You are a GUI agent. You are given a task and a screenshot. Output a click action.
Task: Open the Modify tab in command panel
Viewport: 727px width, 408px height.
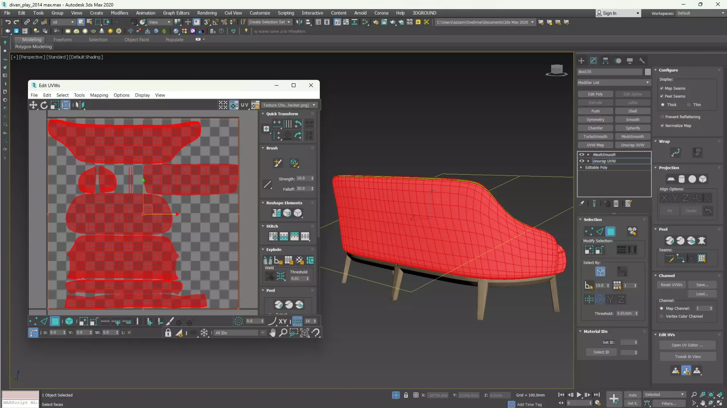coord(593,61)
